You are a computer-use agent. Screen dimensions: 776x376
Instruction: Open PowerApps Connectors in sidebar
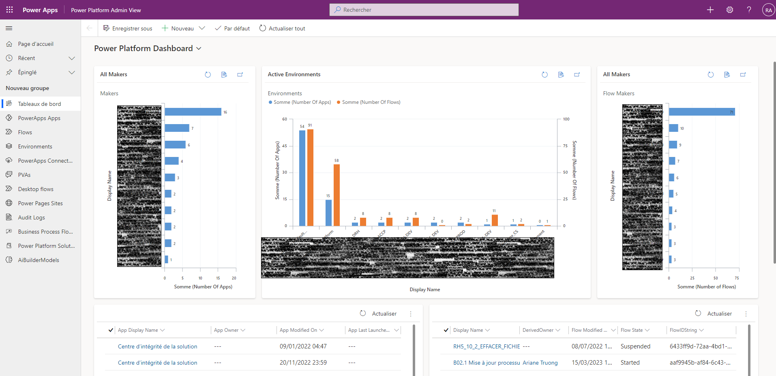point(41,161)
